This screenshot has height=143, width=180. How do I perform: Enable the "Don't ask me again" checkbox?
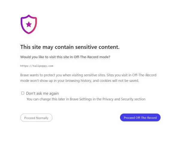tap(23, 93)
